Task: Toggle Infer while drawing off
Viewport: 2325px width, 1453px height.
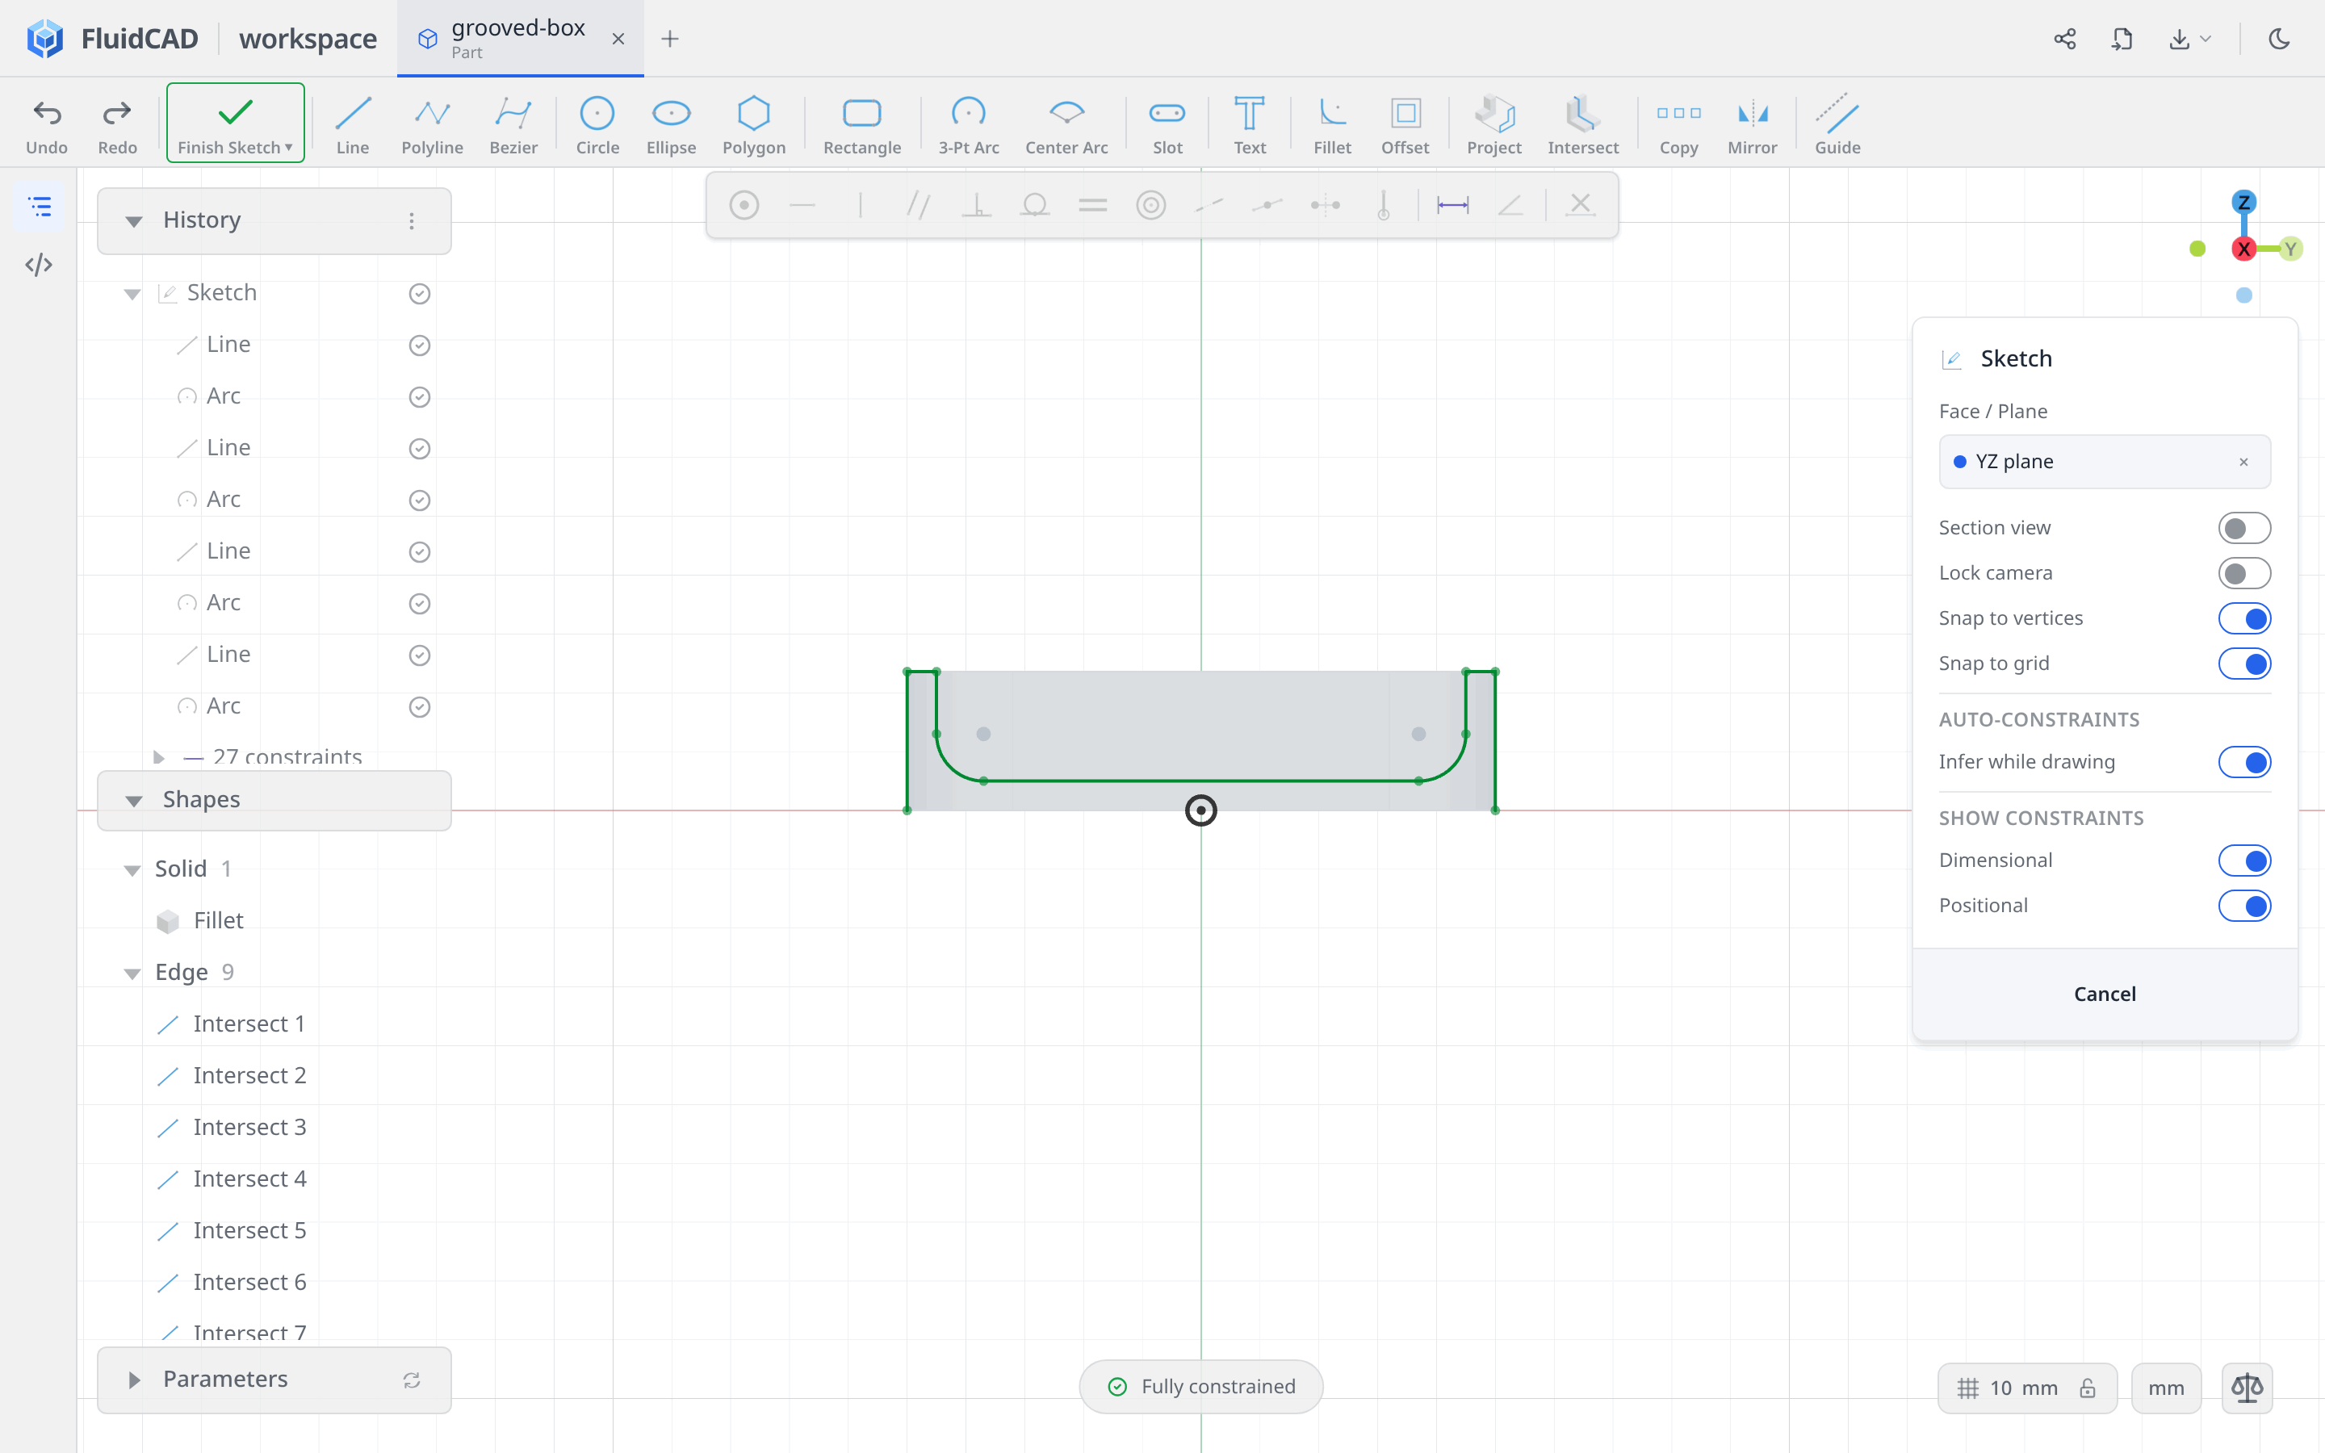Action: coord(2244,762)
